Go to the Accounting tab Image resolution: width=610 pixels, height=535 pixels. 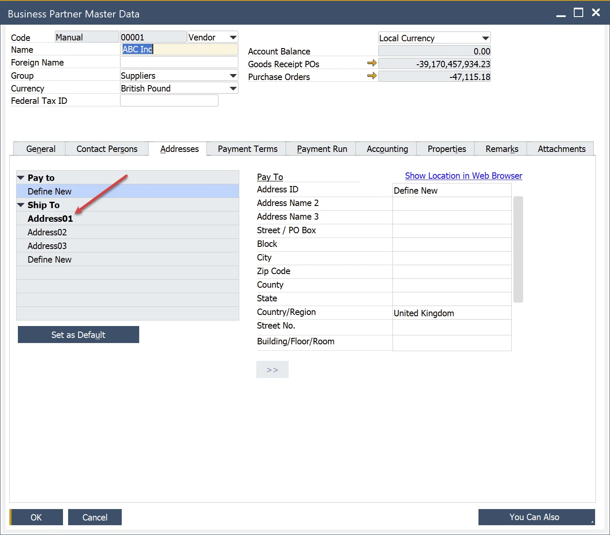[x=387, y=149]
